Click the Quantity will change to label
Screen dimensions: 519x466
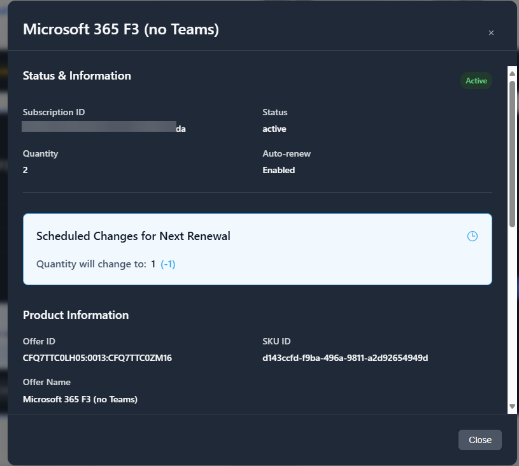pos(91,264)
